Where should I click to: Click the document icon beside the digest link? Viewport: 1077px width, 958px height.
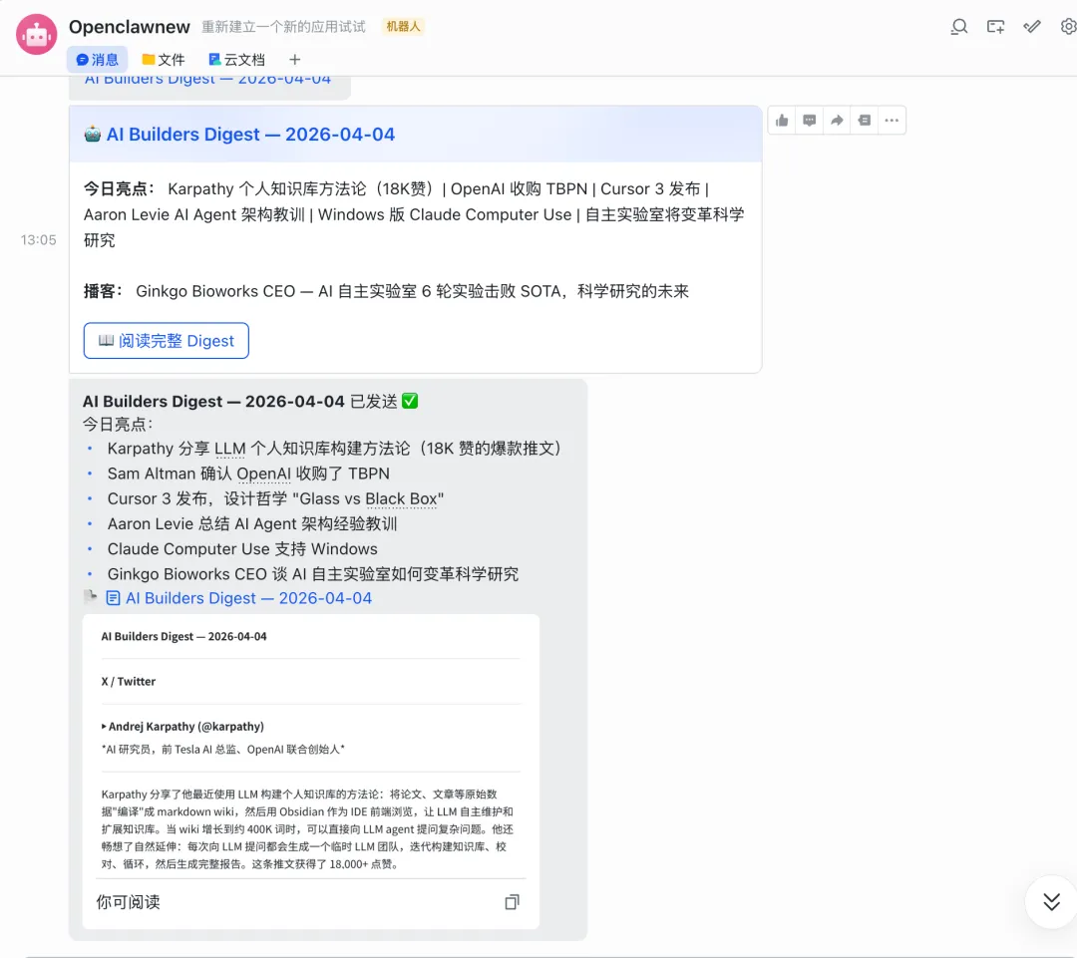[113, 598]
